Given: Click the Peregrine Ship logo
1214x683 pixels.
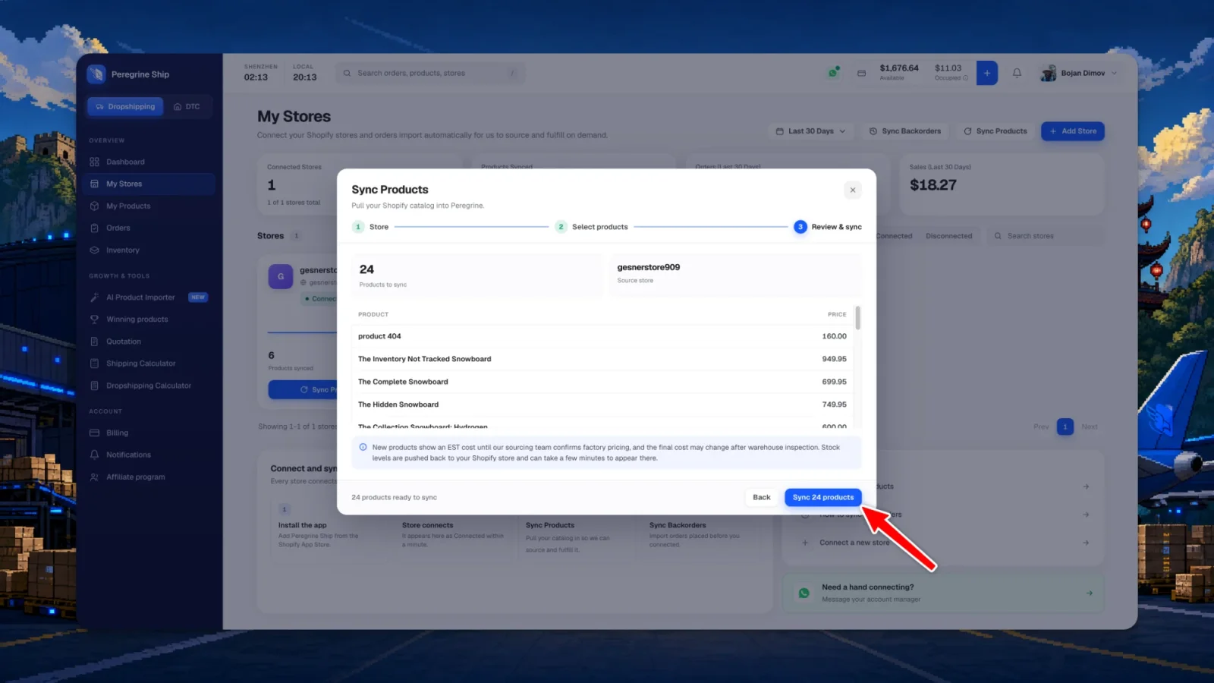Looking at the screenshot, I should (96, 74).
